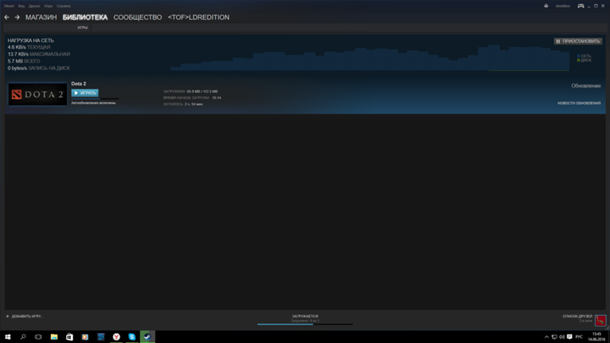Open Windows search magnifier icon
The height and width of the screenshot is (343, 610).
tap(23, 337)
